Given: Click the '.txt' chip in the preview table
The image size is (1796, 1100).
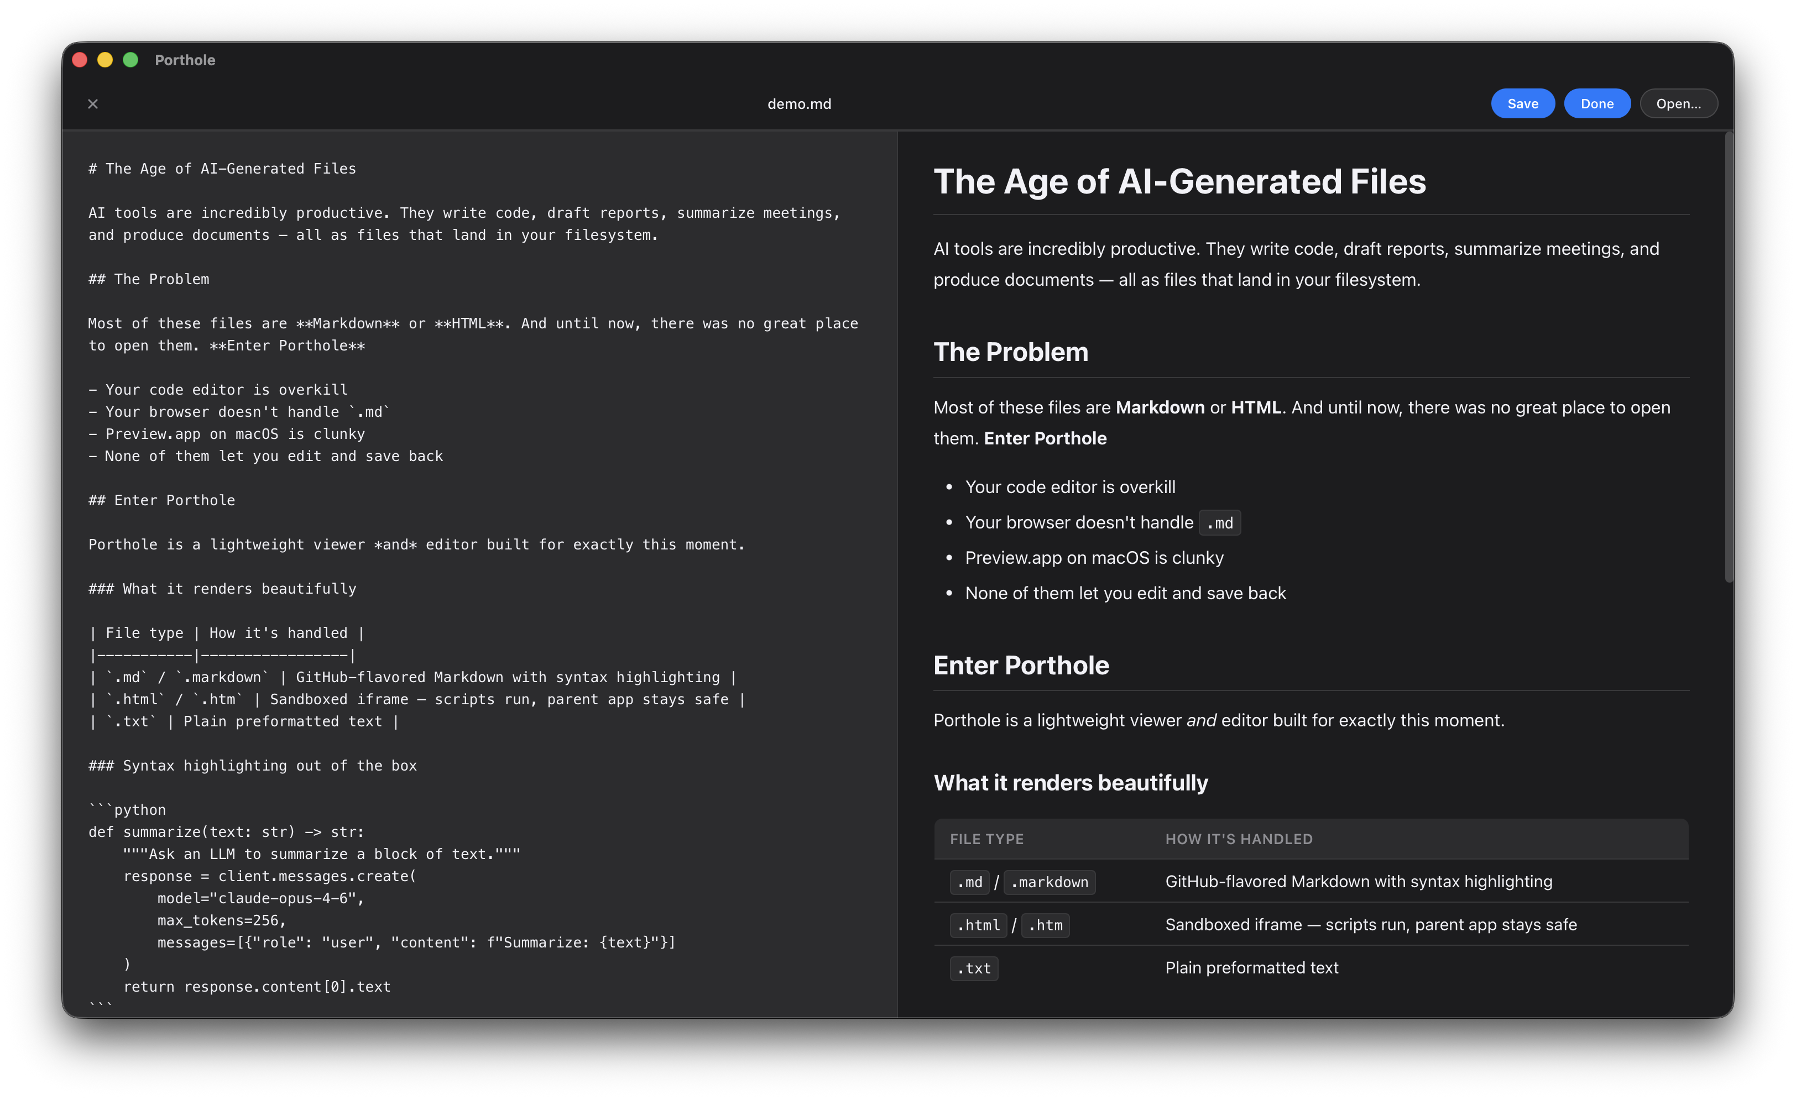Looking at the screenshot, I should click(973, 968).
